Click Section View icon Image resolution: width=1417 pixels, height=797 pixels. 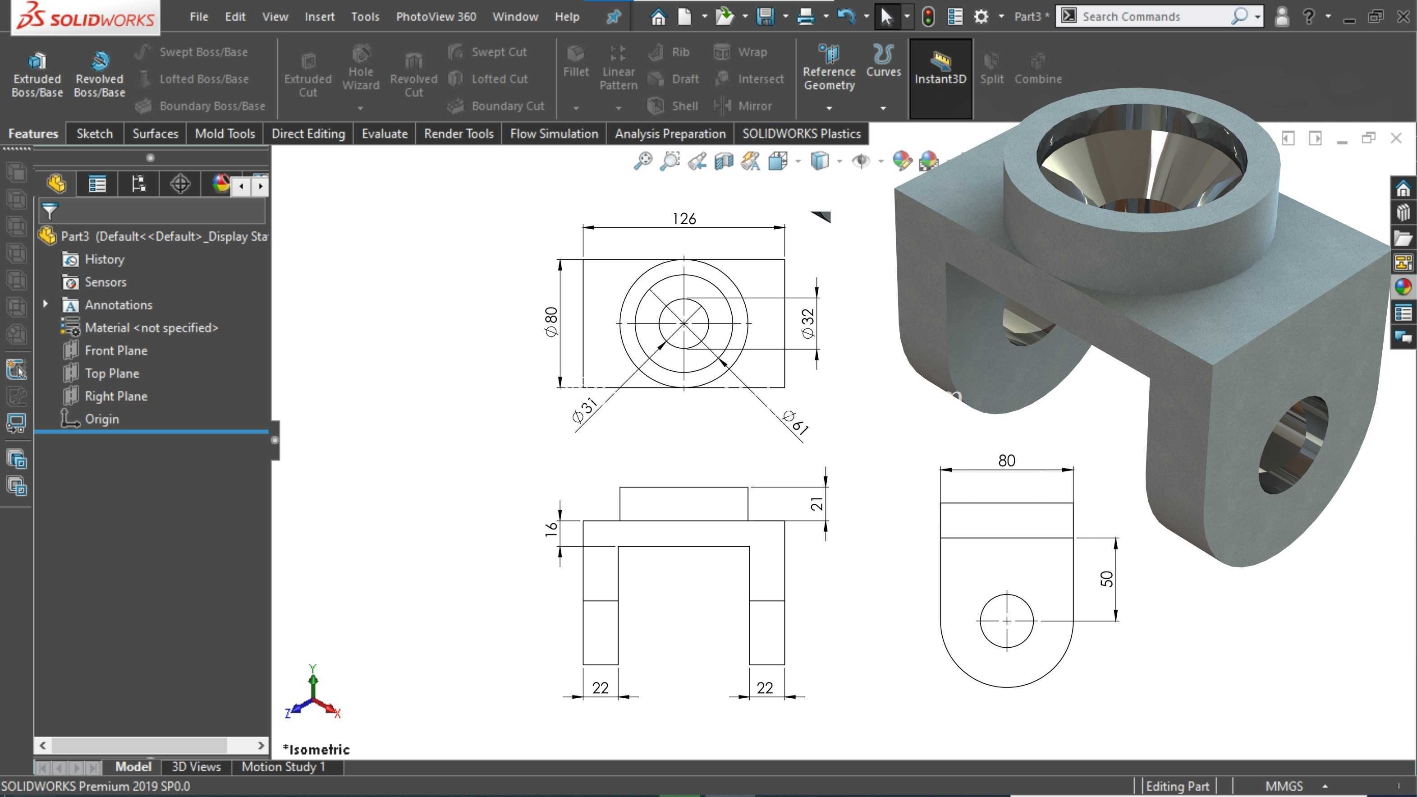pos(723,161)
